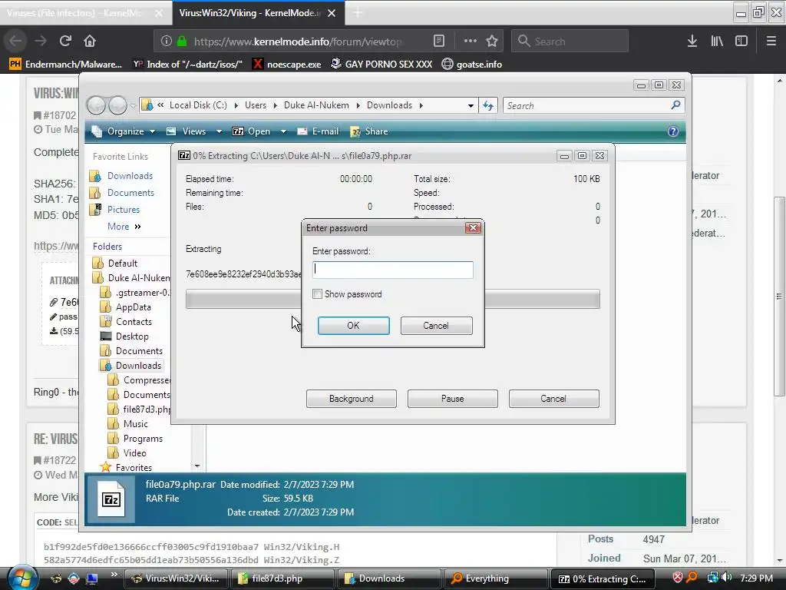Switch to Everything in the taskbar

click(495, 578)
